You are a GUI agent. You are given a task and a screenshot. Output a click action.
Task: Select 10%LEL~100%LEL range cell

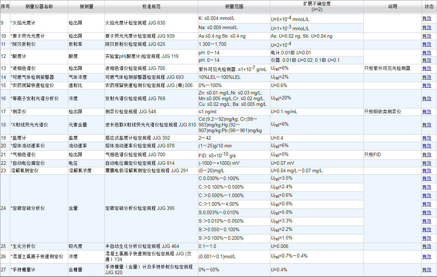(234, 77)
